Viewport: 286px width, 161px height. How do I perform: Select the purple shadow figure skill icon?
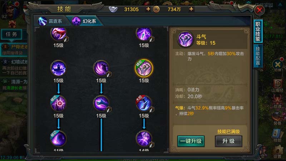coord(58,68)
